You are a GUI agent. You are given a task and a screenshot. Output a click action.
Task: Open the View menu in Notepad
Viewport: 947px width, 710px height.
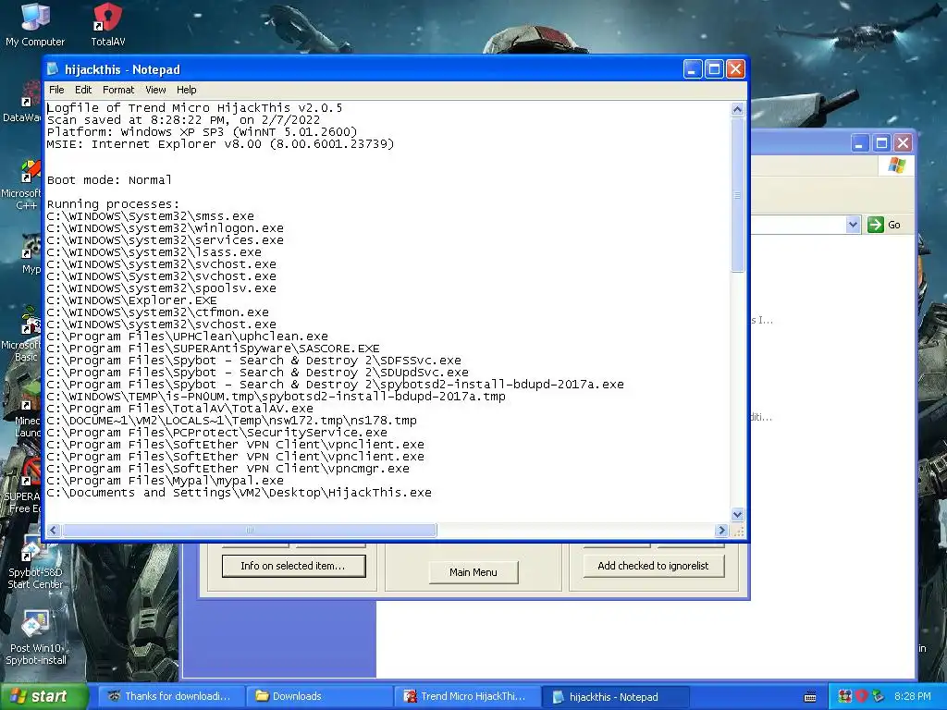[x=155, y=90]
